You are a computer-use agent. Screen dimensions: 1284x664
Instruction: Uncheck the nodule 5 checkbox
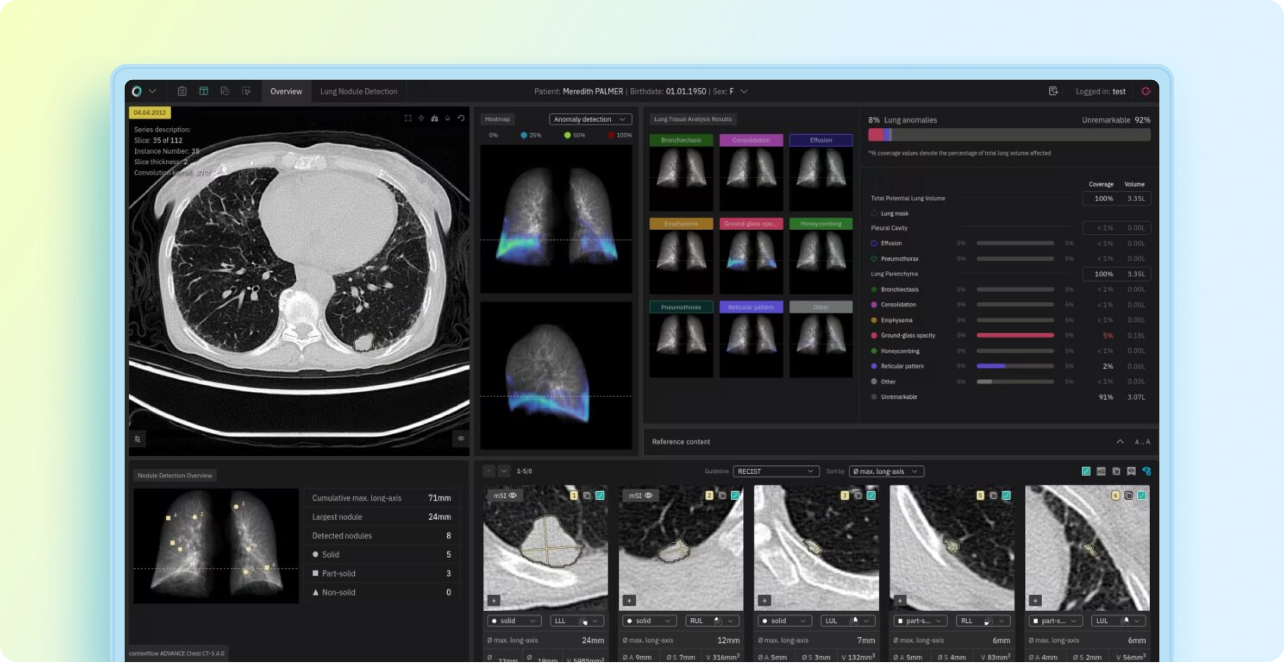(1006, 495)
